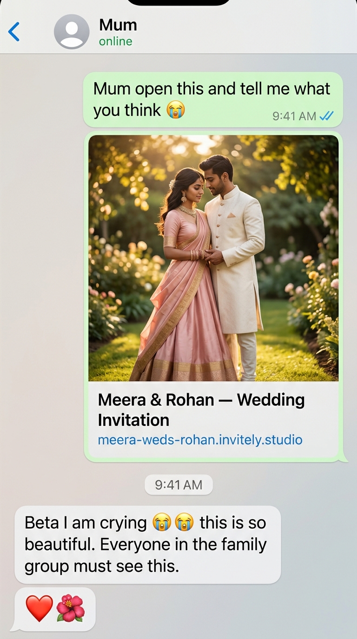Select the heart and flower emoji bubble

click(55, 609)
